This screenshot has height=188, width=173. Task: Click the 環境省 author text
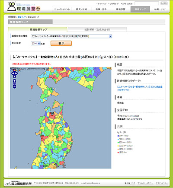tap(120, 103)
